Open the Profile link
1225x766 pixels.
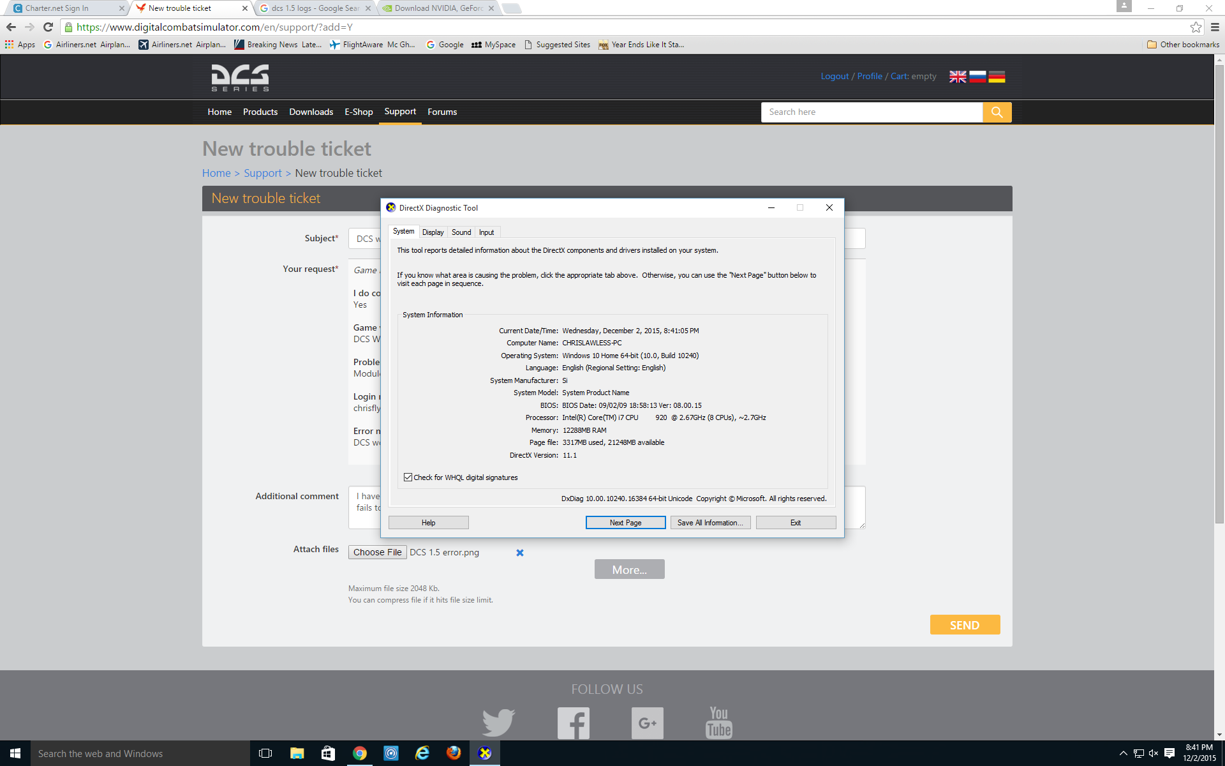pyautogui.click(x=870, y=76)
